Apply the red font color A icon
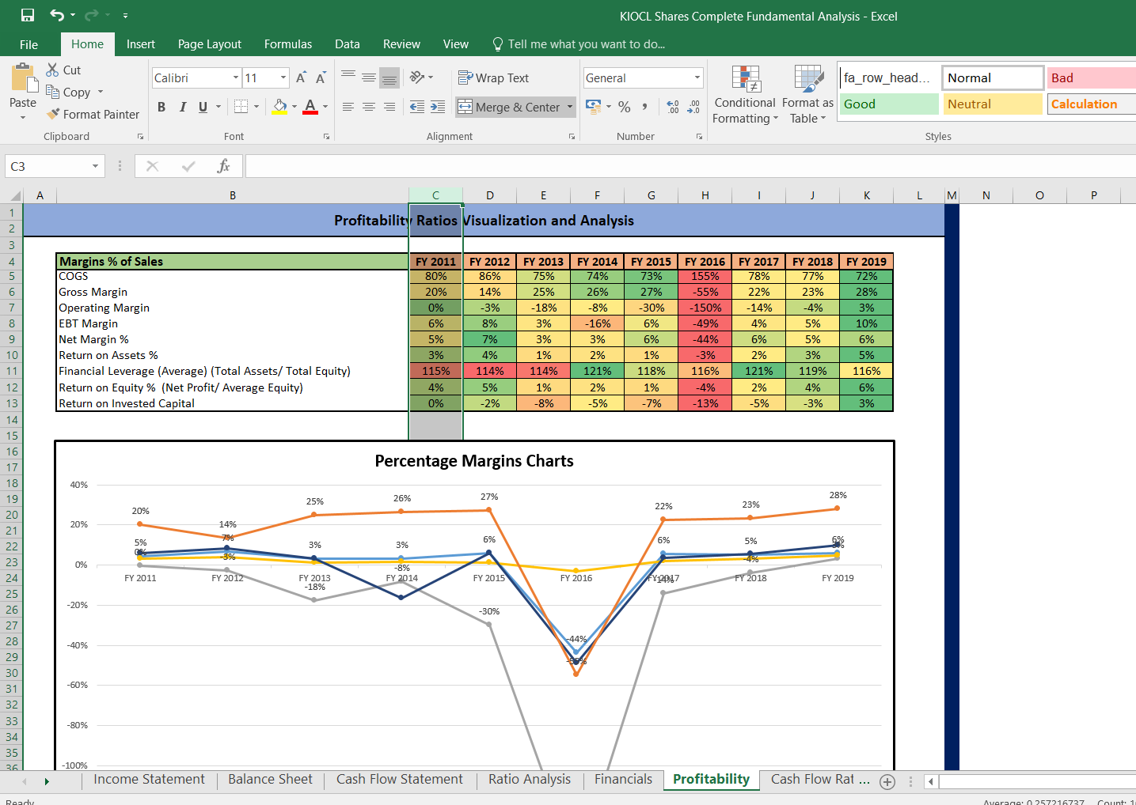 [x=310, y=107]
